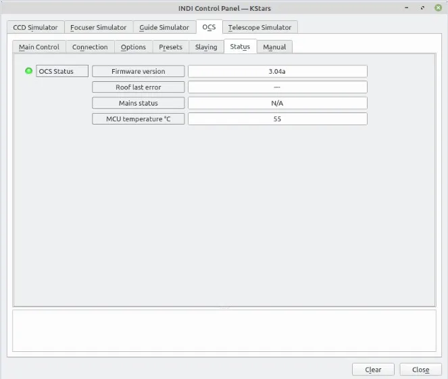Screen dimensions: 448x379
Task: Click inside the empty log message area
Action: tap(224, 331)
